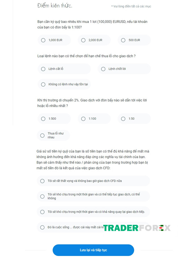Click Lưu lại và tiếp tục button
Screen dimensions: 187x261
pos(93,250)
